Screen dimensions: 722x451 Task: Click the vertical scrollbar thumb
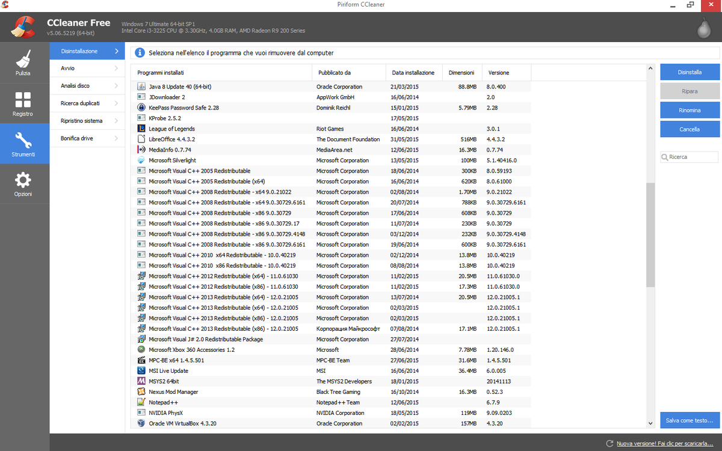tap(650, 235)
